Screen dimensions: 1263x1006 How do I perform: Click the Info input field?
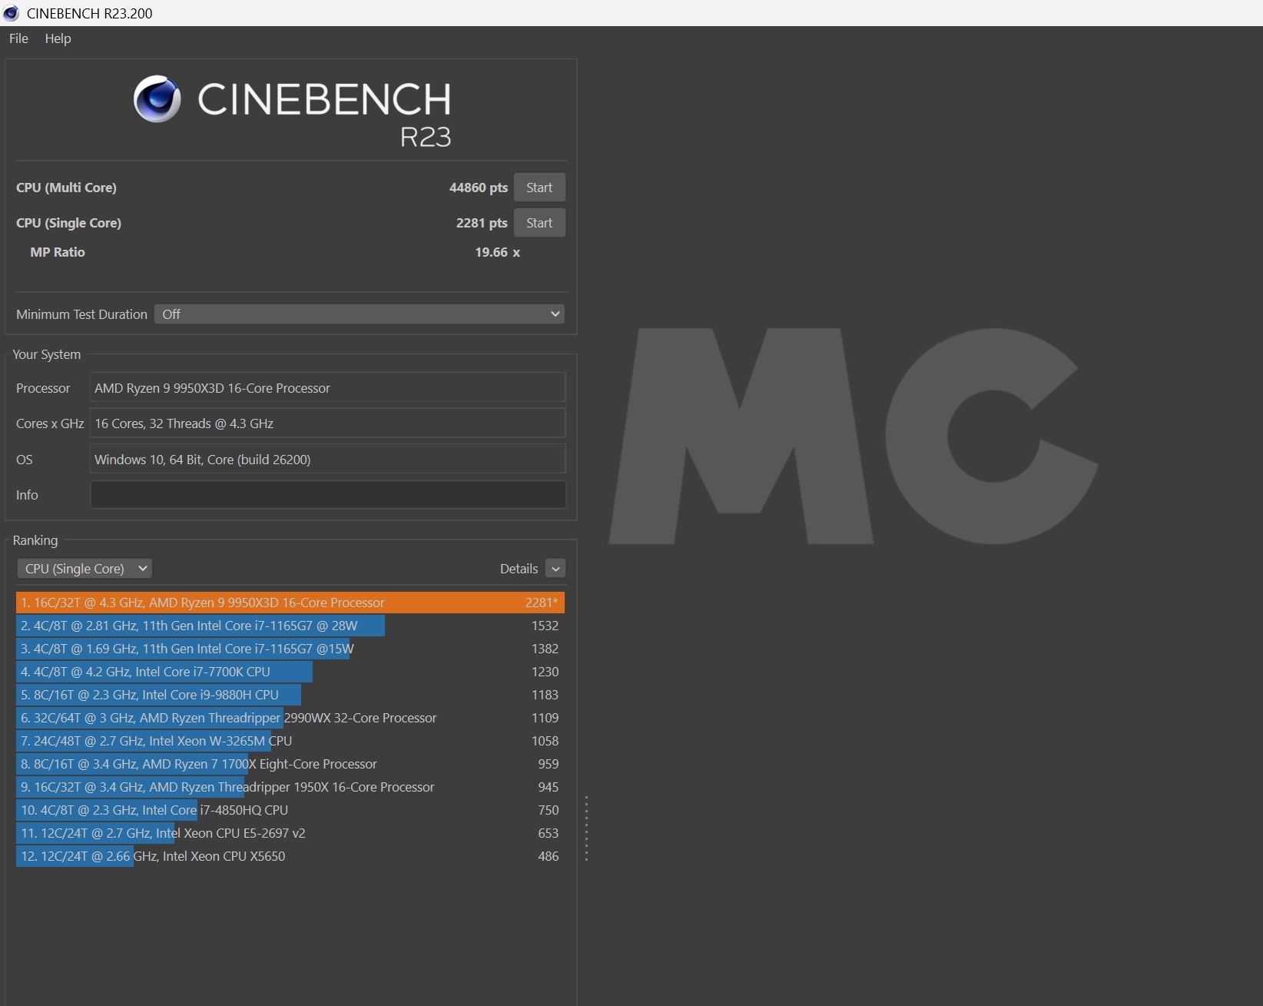point(328,495)
